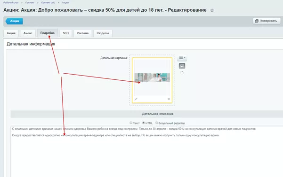Switch to the Акция tab
This screenshot has height=177, width=283.
point(11,33)
